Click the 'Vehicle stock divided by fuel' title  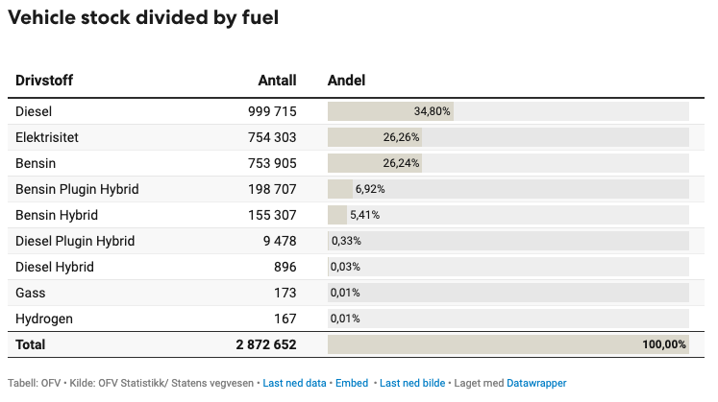pos(143,17)
